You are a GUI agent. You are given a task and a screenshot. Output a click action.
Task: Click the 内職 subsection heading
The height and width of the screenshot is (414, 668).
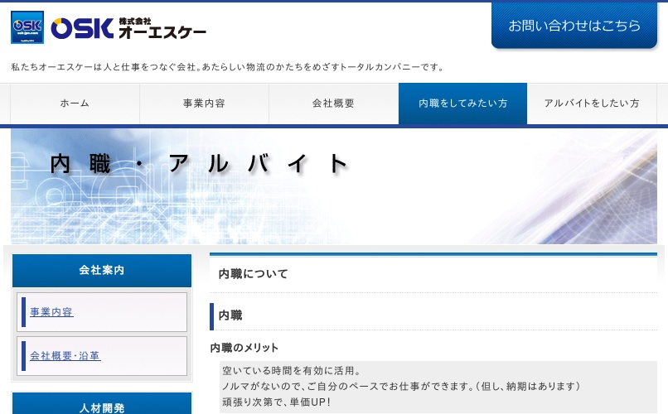coord(230,315)
